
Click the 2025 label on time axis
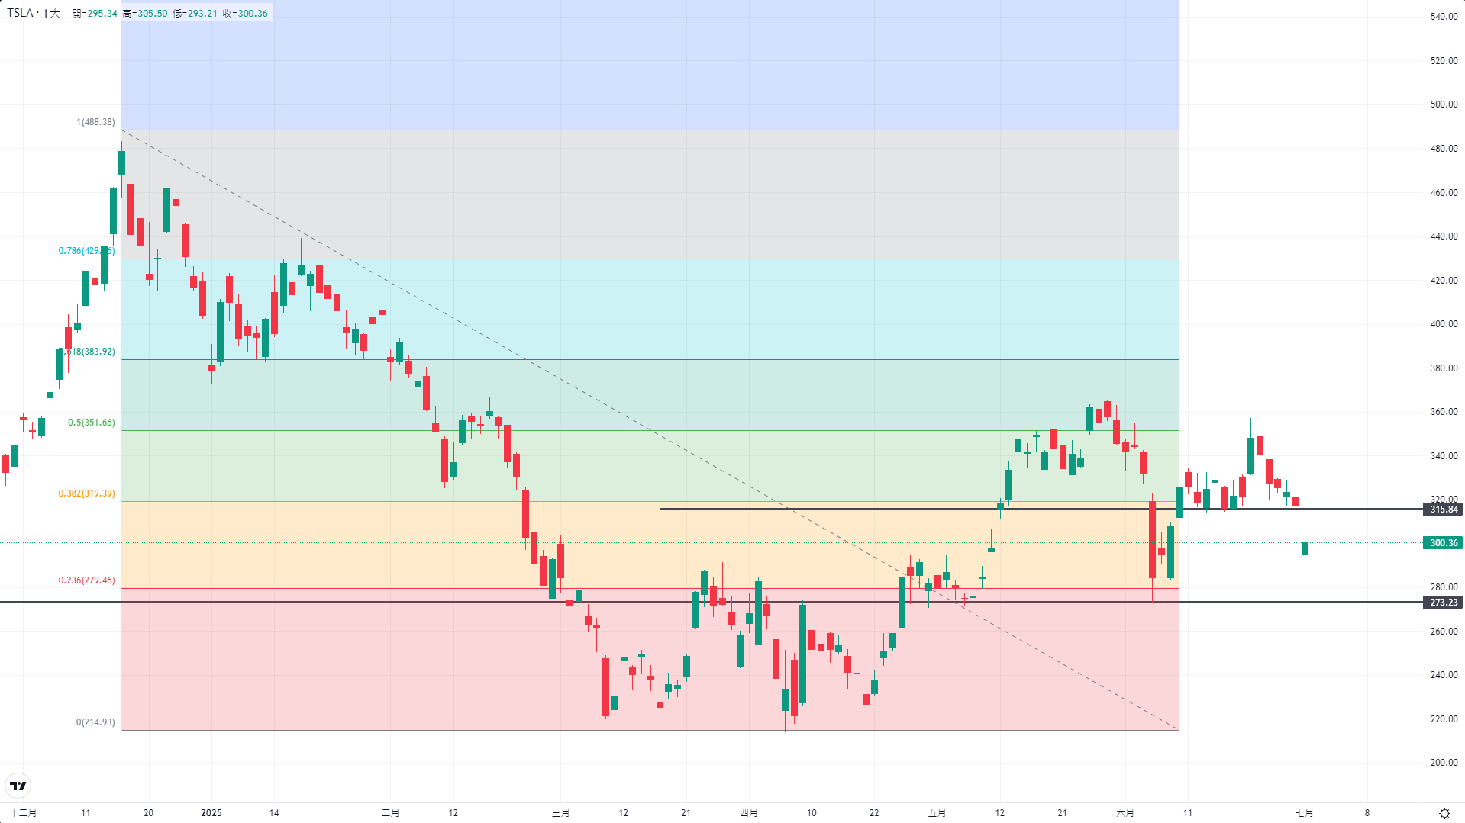211,813
